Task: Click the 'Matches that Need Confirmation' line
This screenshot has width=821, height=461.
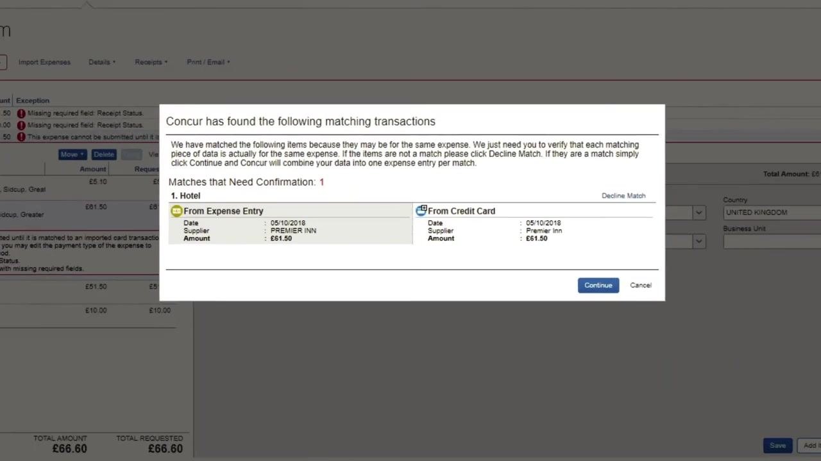Action: [246, 182]
